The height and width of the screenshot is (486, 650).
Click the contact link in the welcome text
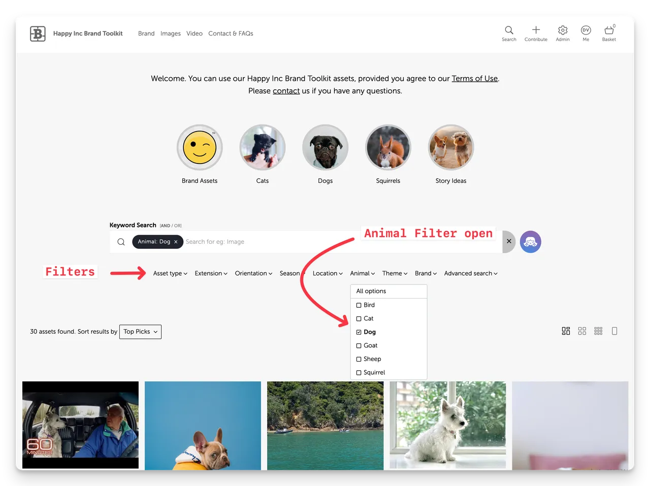click(286, 91)
